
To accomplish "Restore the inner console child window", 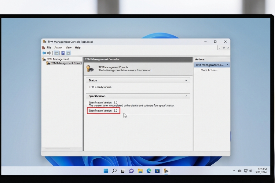I will (224, 48).
